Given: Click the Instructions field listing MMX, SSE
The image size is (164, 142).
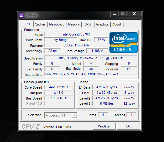Looking at the screenshot, I should click(x=91, y=74).
